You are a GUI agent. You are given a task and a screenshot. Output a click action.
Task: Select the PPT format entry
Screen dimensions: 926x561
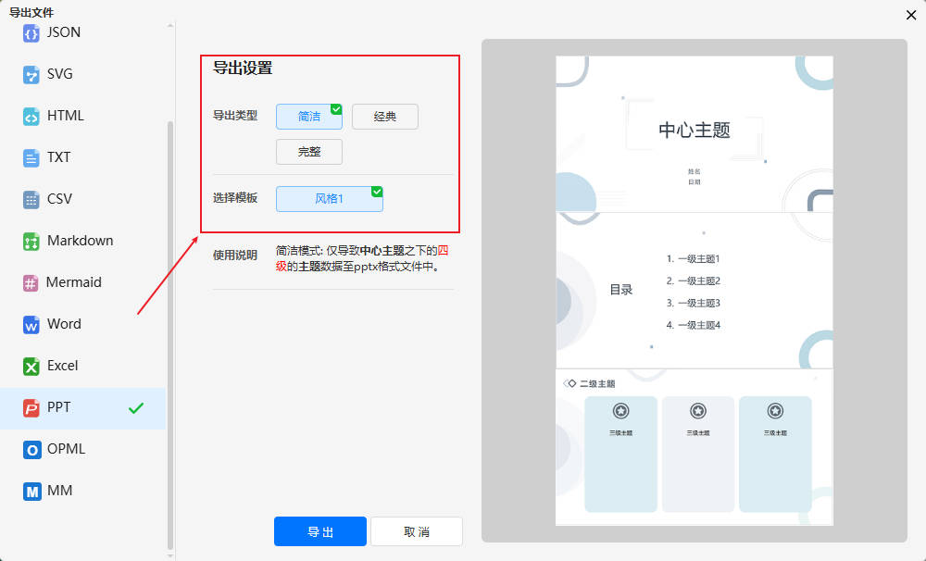(59, 407)
